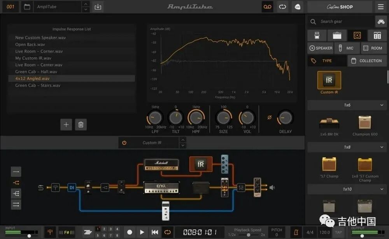
Task: Select the orange split routing icon
Action: pos(16,183)
